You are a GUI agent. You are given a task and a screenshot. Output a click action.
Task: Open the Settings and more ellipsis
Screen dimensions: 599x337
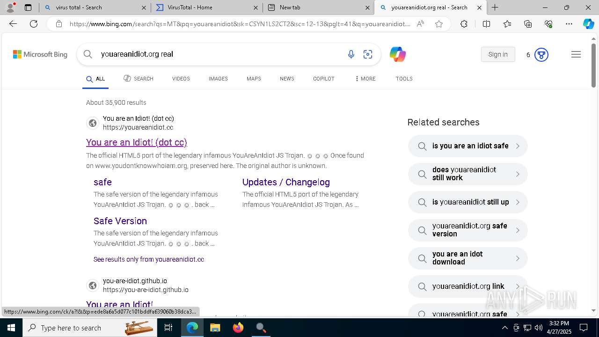pos(569,24)
